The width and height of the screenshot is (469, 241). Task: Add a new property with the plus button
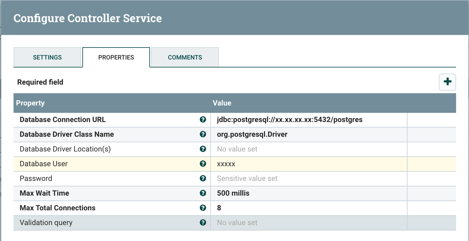pyautogui.click(x=447, y=82)
